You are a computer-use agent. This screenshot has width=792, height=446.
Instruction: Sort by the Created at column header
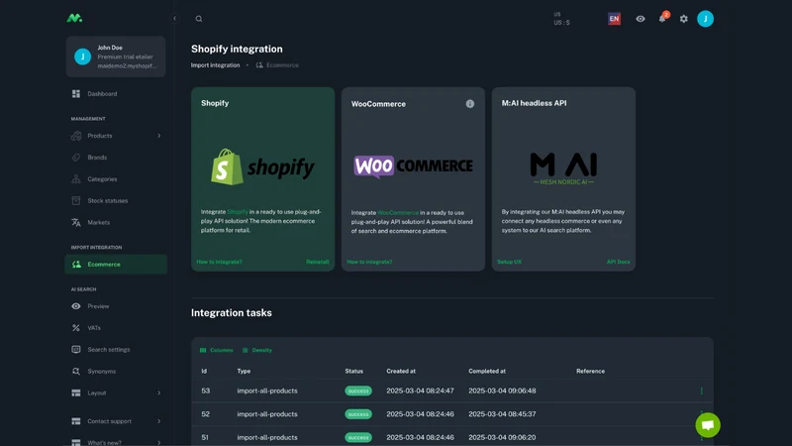pyautogui.click(x=401, y=371)
